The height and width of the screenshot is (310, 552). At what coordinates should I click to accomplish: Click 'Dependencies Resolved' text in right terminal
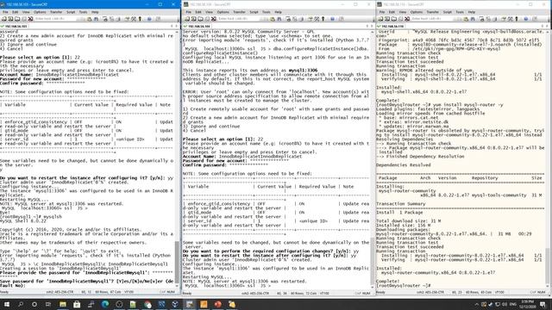pos(403,164)
